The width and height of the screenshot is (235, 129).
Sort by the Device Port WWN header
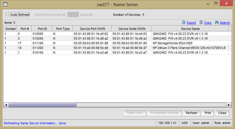coord(93,29)
